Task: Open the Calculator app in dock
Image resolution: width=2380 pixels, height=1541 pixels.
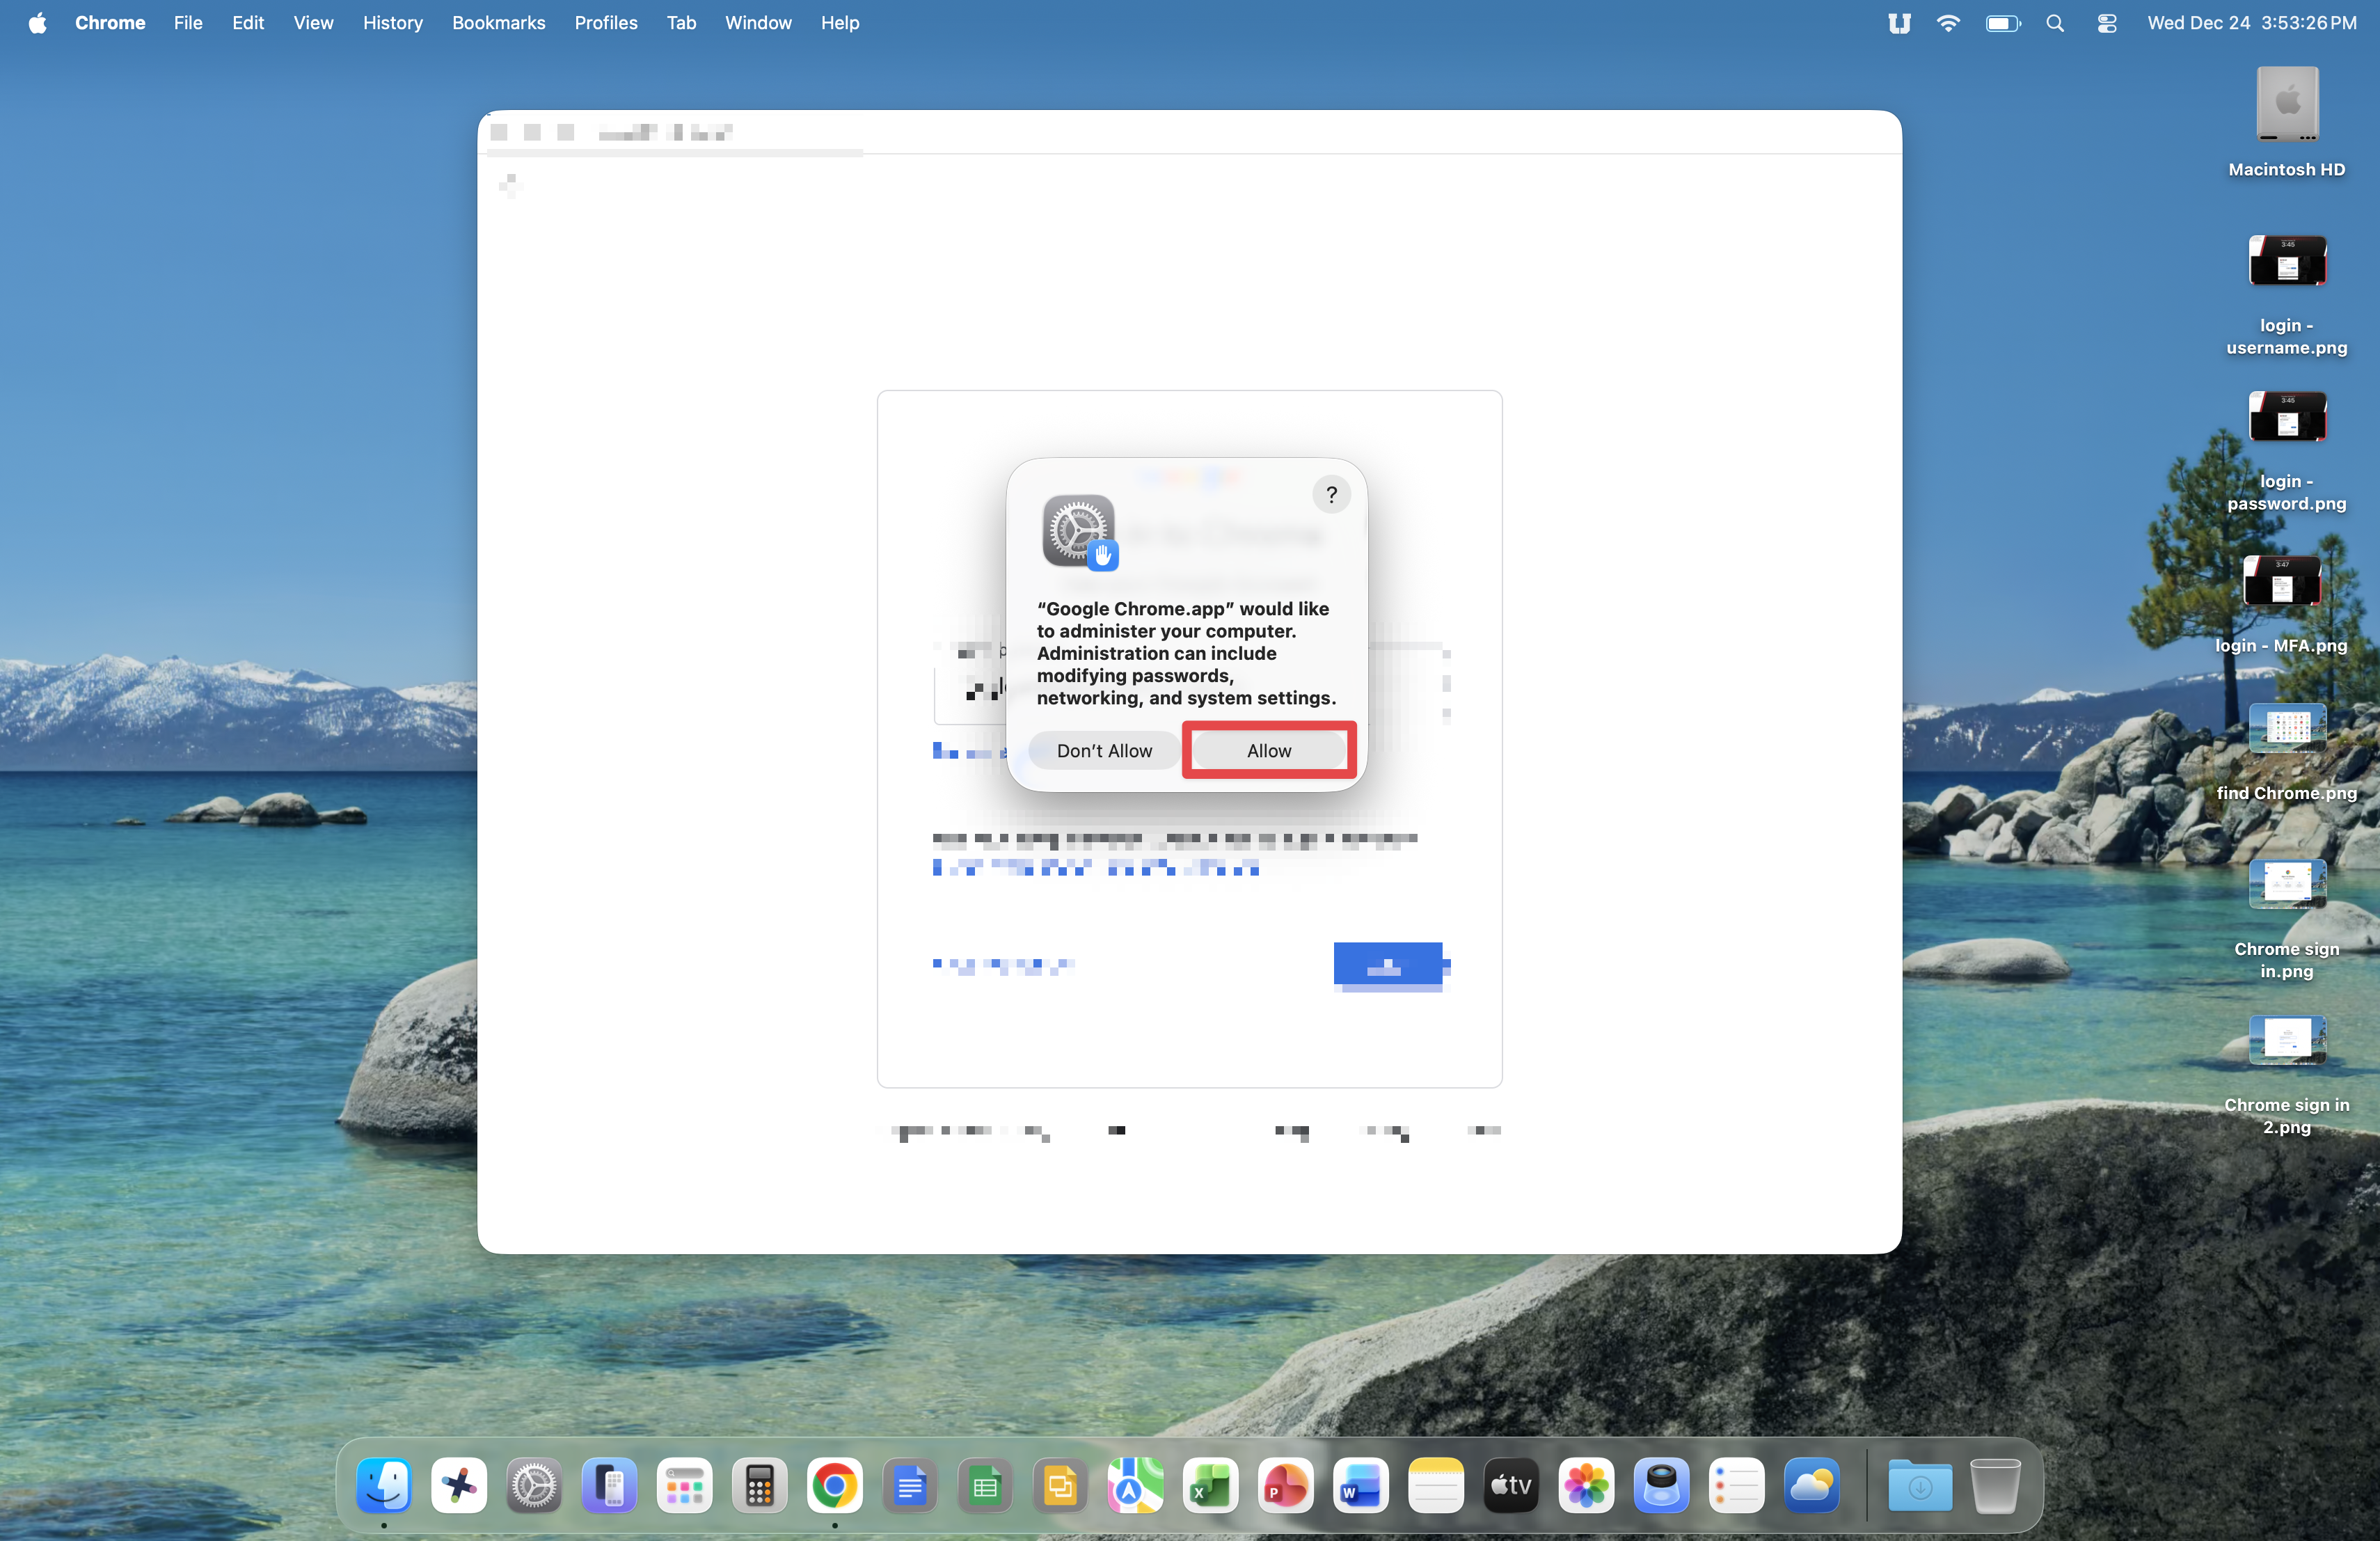Action: (x=759, y=1485)
